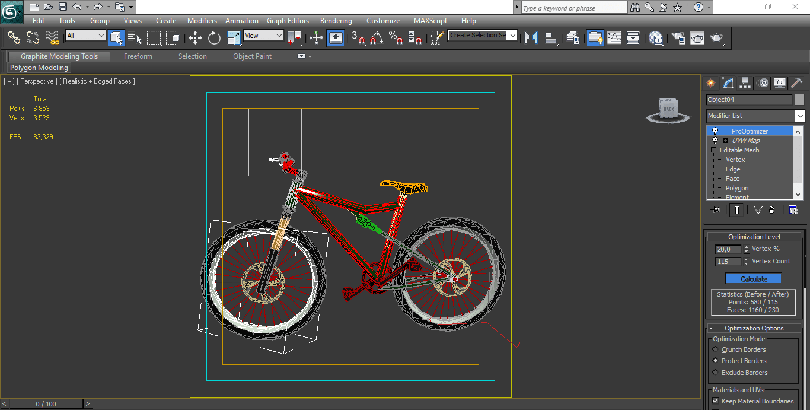The width and height of the screenshot is (810, 410).
Task: Open the Mirror tool in toolbar
Action: coord(531,38)
